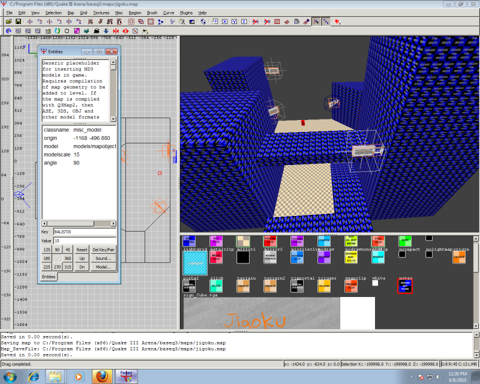This screenshot has height=384, width=480.
Task: Select the classname misc_model row
Action: pos(79,130)
